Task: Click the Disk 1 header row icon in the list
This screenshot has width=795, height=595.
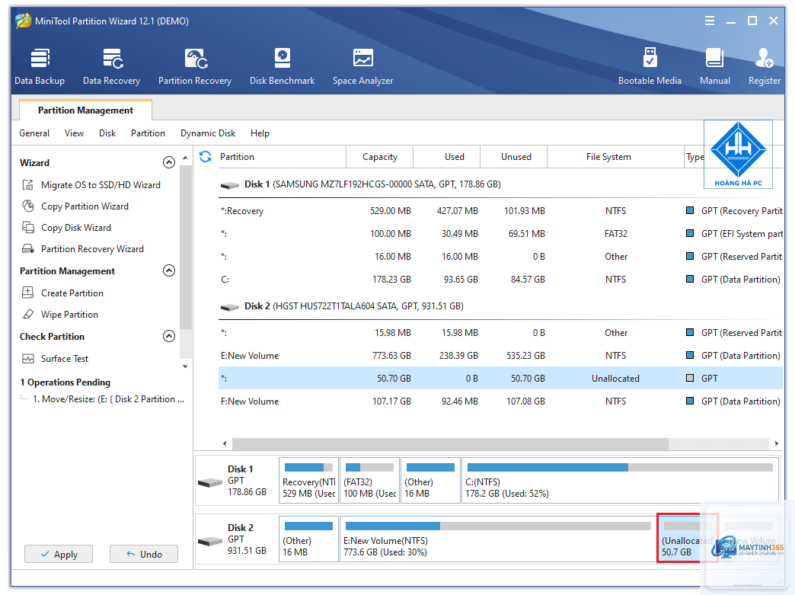Action: 230,185
